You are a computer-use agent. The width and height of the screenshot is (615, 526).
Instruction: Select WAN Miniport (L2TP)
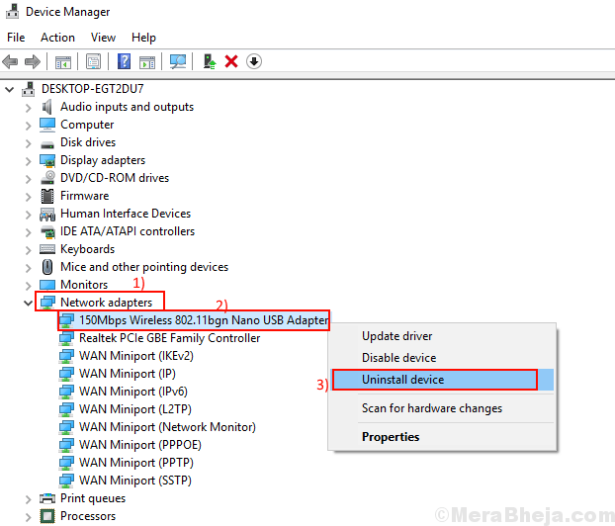click(x=134, y=409)
